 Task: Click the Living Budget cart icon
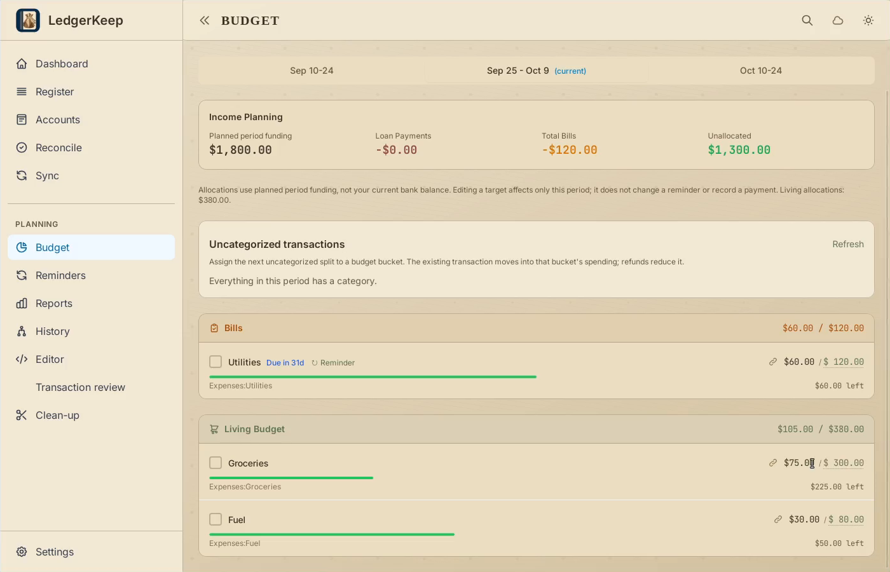pyautogui.click(x=214, y=429)
